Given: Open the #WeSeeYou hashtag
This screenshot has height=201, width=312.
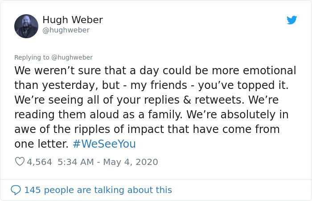Looking at the screenshot, I should [x=104, y=144].
